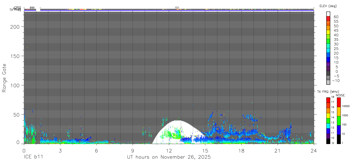The width and height of the screenshot is (353, 163).
Task: Click the '45' ELEV scale value
Action: (336, 30)
